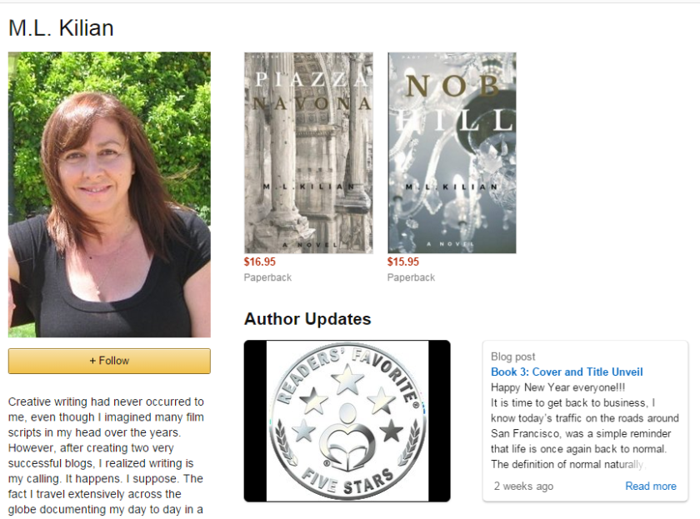Select the $15.95 price link
Image resolution: width=700 pixels, height=519 pixels.
(x=403, y=262)
